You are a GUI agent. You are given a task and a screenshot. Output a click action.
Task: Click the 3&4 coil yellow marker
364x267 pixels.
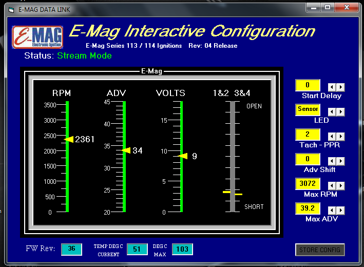pyautogui.click(x=238, y=194)
